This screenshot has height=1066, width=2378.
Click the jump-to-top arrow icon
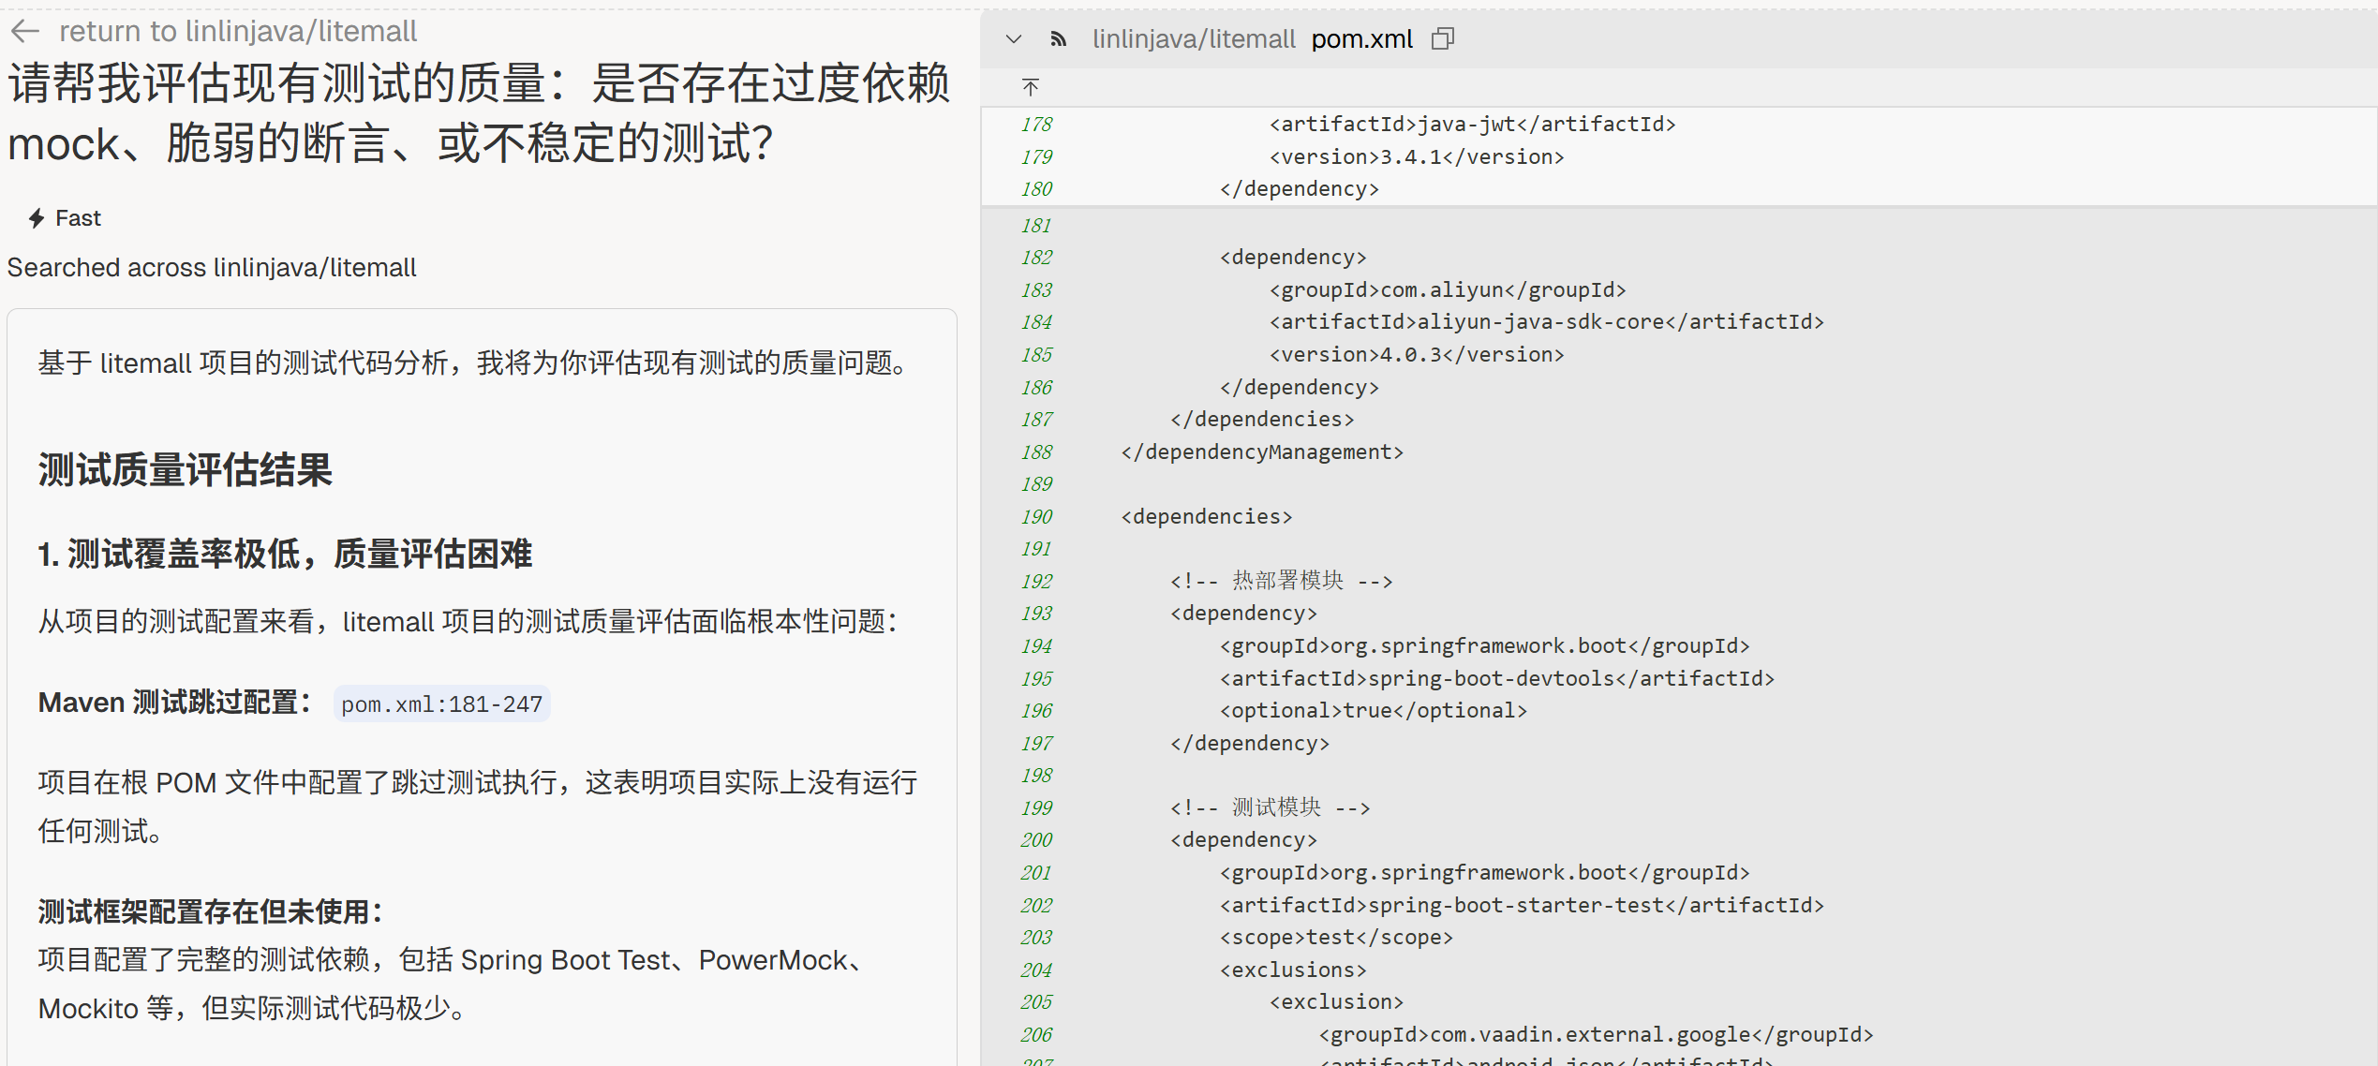tap(1031, 87)
